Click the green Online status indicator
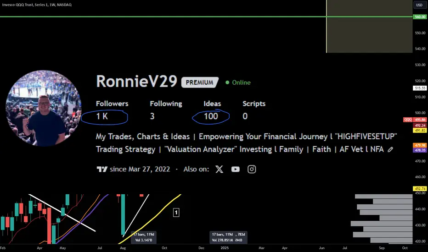Screen dimensions: 428x252 click(x=238, y=82)
